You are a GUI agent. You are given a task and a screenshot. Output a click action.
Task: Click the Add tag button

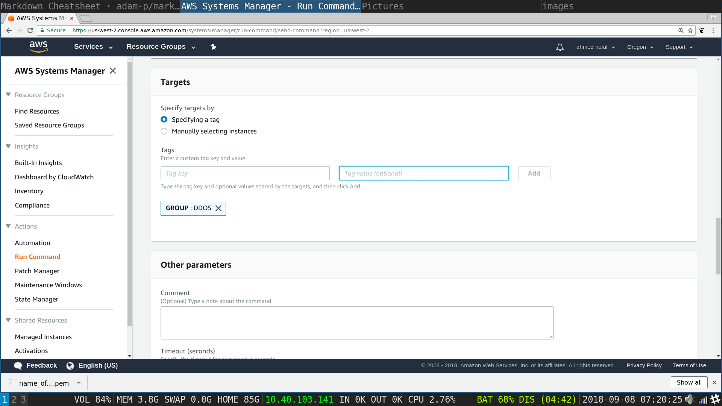coord(534,173)
